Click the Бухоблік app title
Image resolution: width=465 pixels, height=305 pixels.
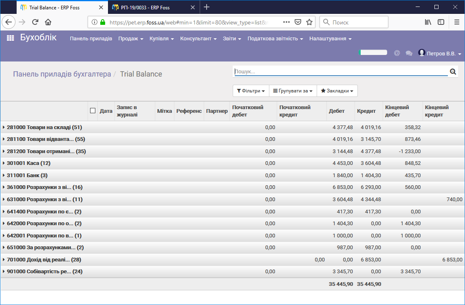(38, 37)
